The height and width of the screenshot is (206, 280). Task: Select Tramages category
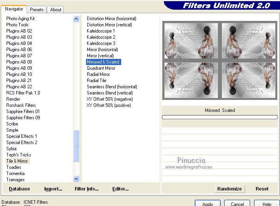(x=15, y=180)
